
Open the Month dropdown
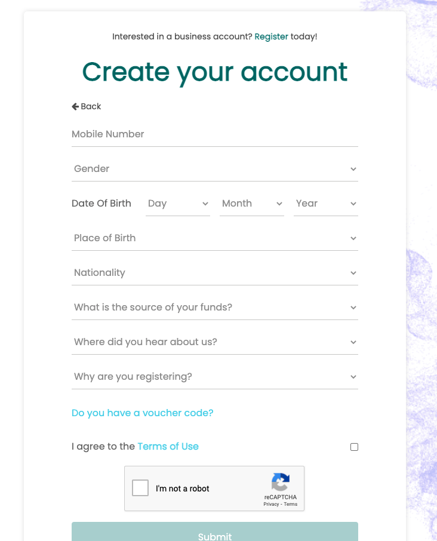coord(252,204)
